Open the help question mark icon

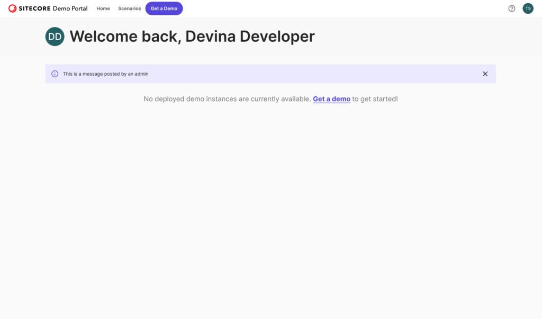coord(512,8)
